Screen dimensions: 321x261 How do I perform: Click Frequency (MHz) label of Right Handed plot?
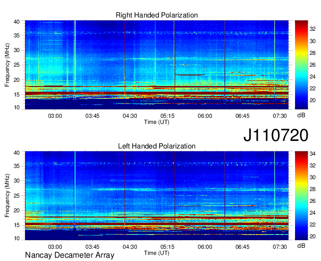pyautogui.click(x=7, y=65)
